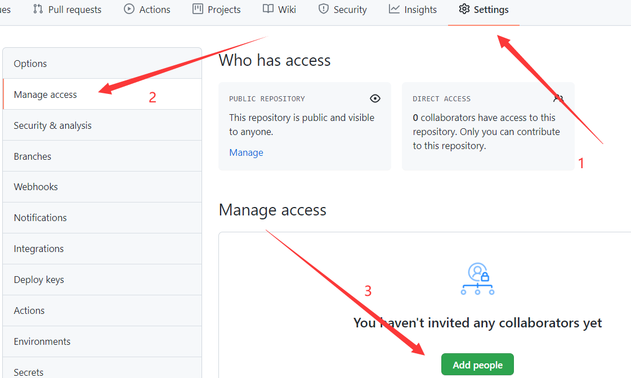Click the '0 collaborators have access' text
This screenshot has height=378, width=631.
click(486, 132)
